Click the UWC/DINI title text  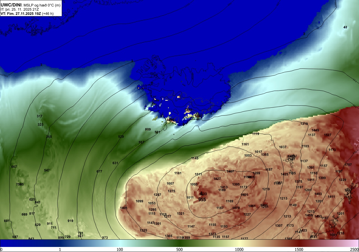click(11, 5)
